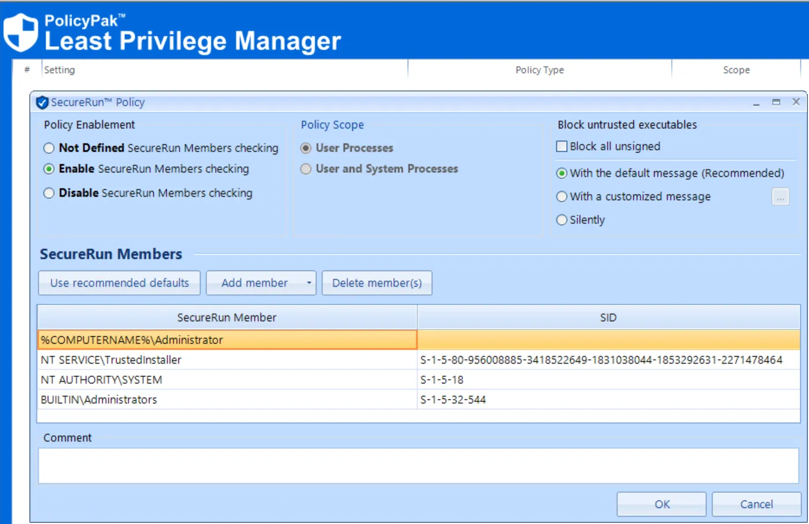Tick the Block all unsigned checkbox
809x524 pixels.
pos(562,146)
